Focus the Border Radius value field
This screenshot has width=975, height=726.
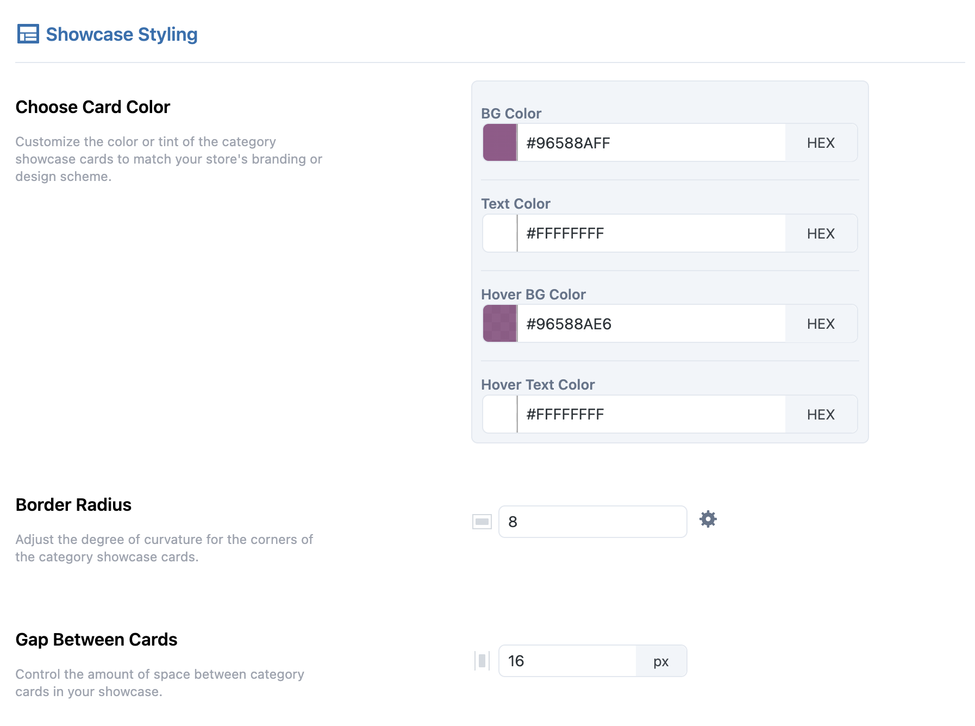(x=592, y=522)
